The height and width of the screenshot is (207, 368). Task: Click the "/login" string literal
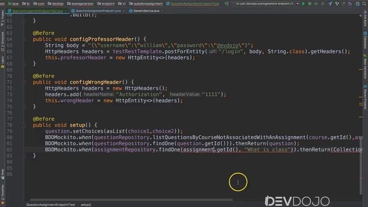(x=231, y=51)
